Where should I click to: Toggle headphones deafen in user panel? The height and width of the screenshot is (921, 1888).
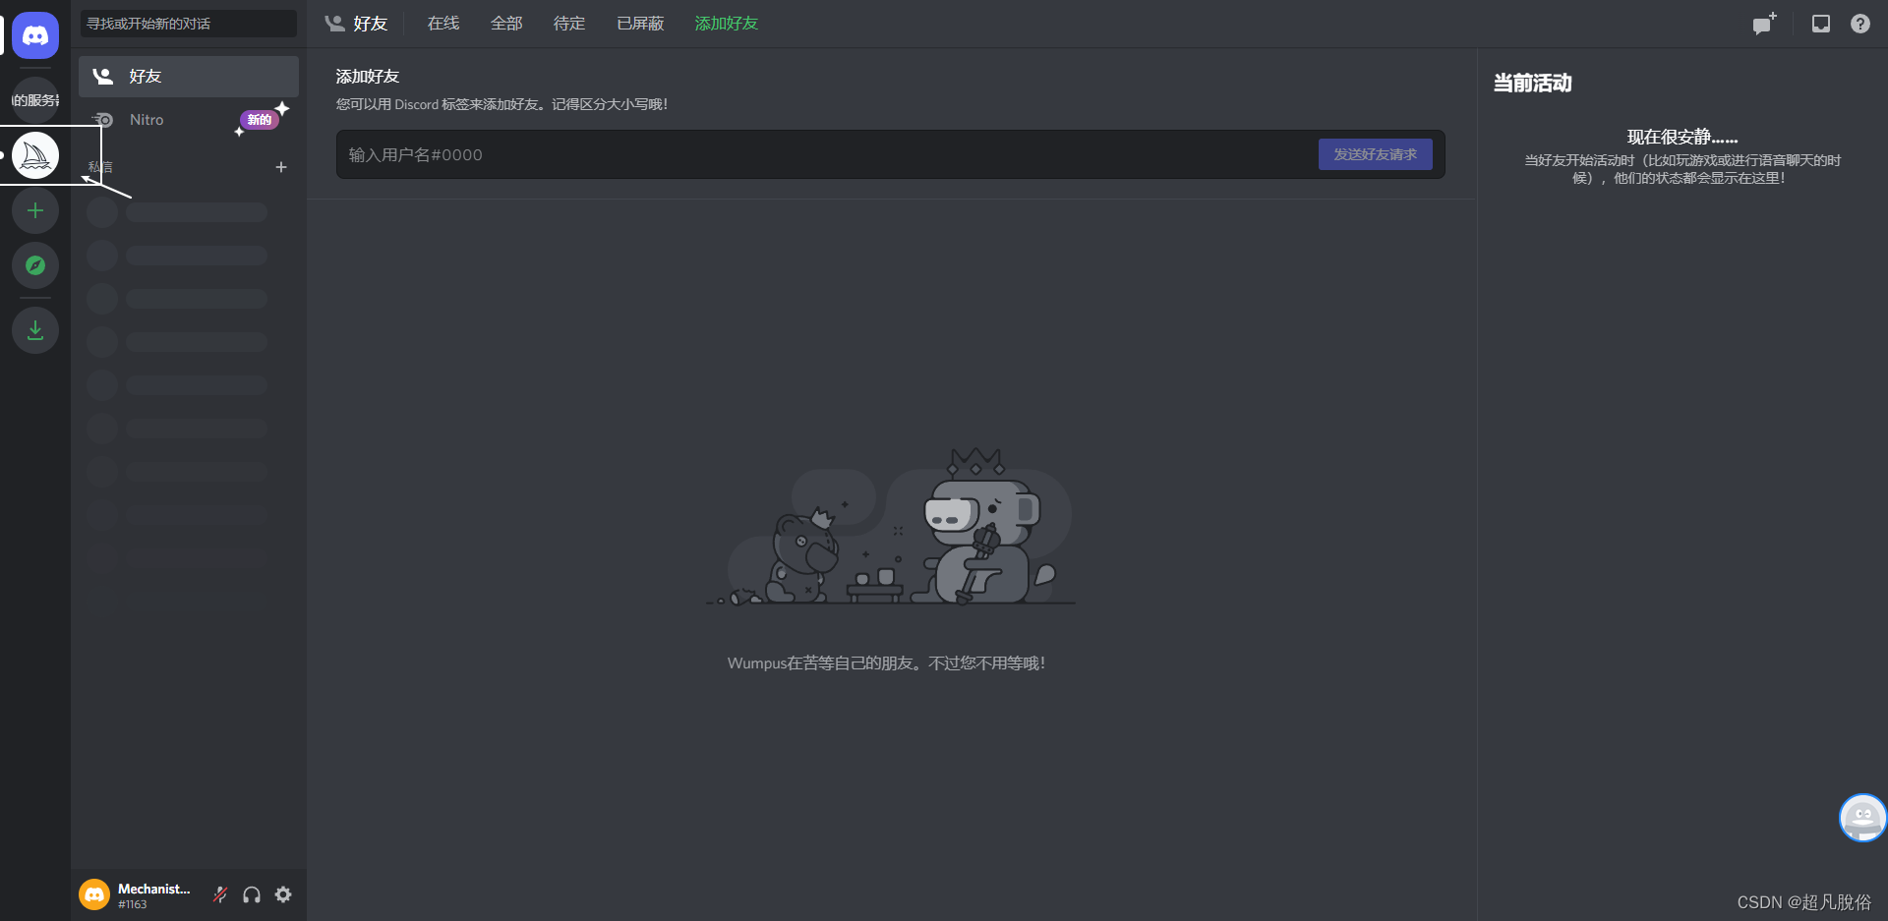[252, 894]
